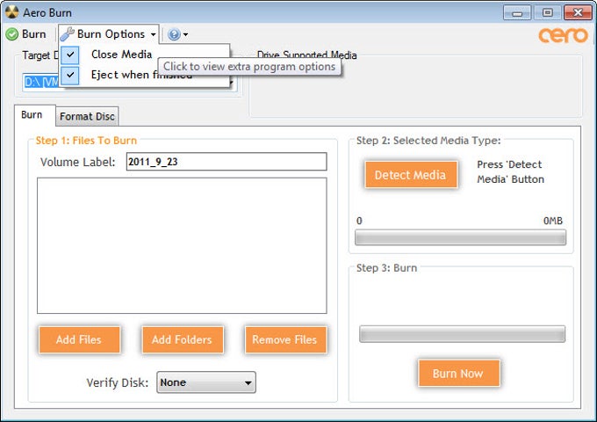The width and height of the screenshot is (597, 422).
Task: Click the wrench icon for Burn Options
Action: point(67,34)
